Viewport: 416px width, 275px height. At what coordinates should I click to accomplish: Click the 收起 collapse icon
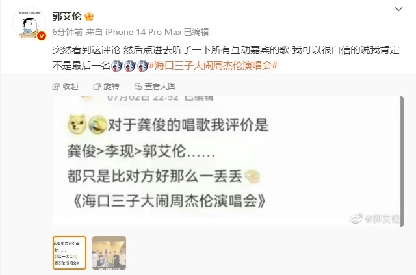click(x=56, y=86)
